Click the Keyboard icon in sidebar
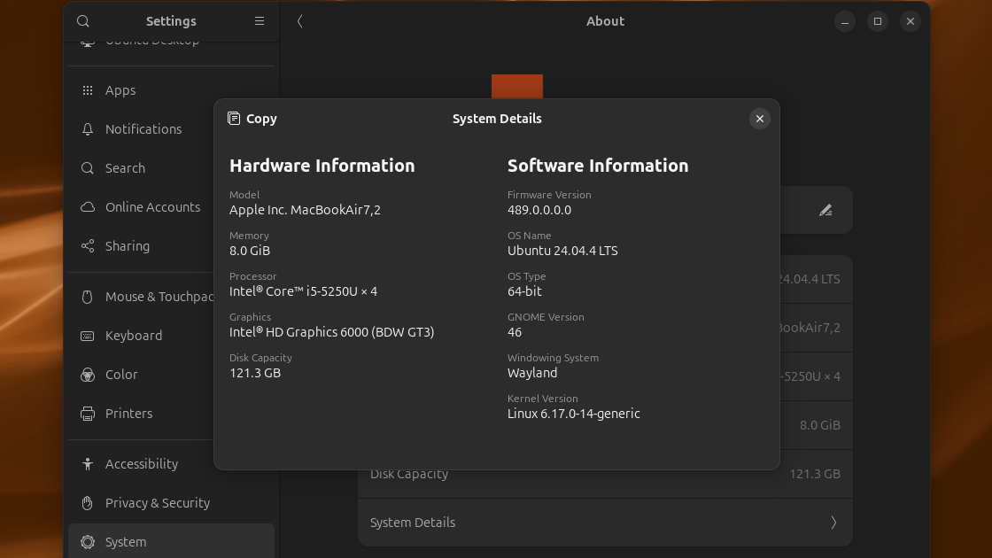Viewport: 992px width, 558px height. 88,336
